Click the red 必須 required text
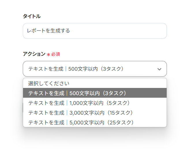The height and width of the screenshot is (150, 194). coord(56,54)
